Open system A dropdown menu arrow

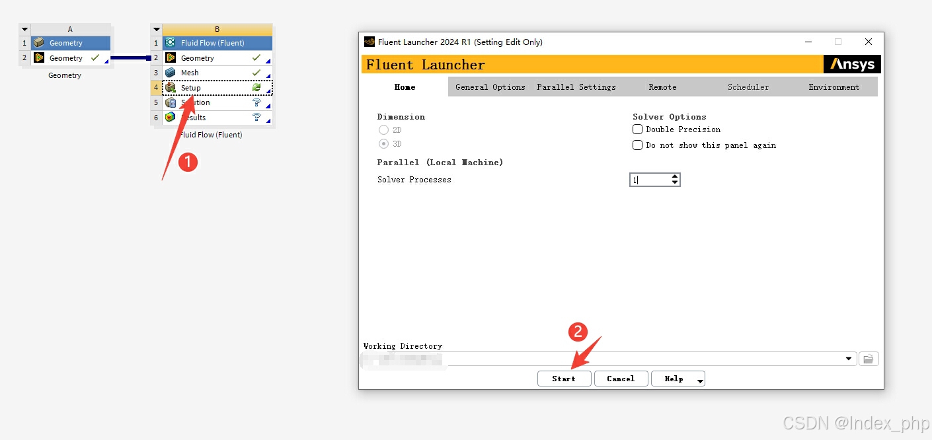24,29
